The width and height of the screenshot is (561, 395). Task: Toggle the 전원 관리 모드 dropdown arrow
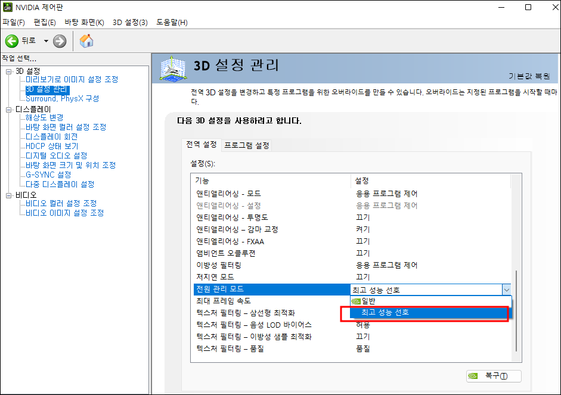click(x=506, y=290)
